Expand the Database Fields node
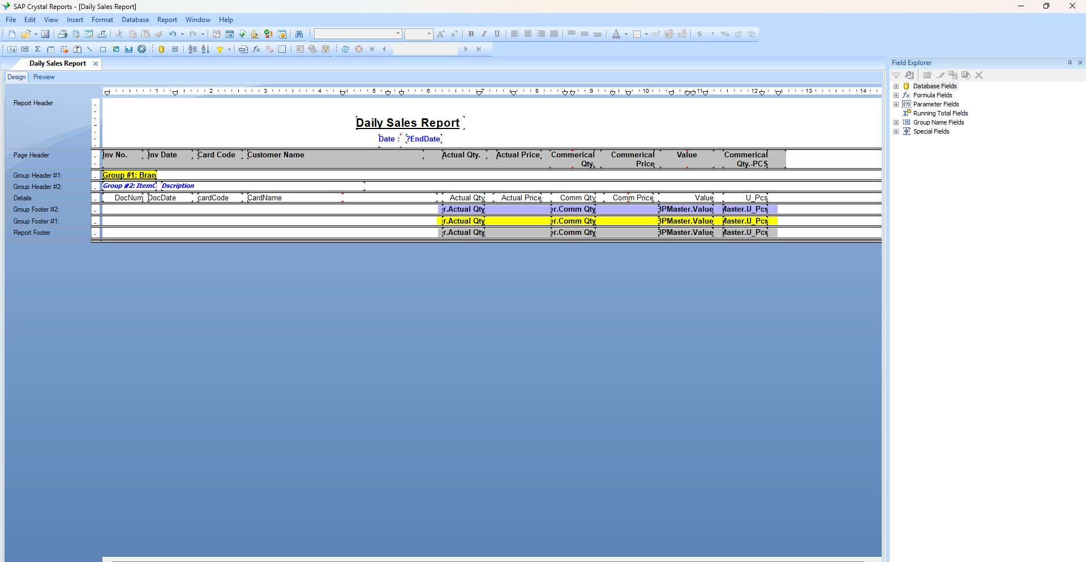1086x562 pixels. (x=896, y=86)
